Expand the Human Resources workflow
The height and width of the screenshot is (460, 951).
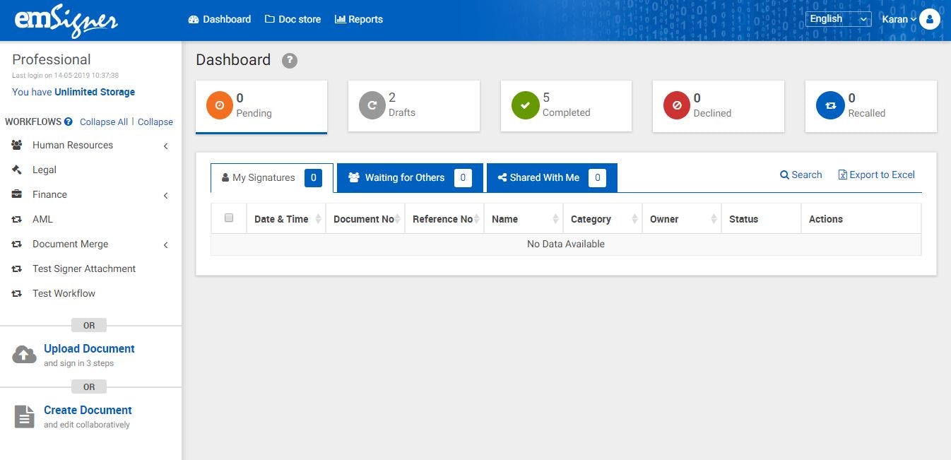tap(165, 146)
